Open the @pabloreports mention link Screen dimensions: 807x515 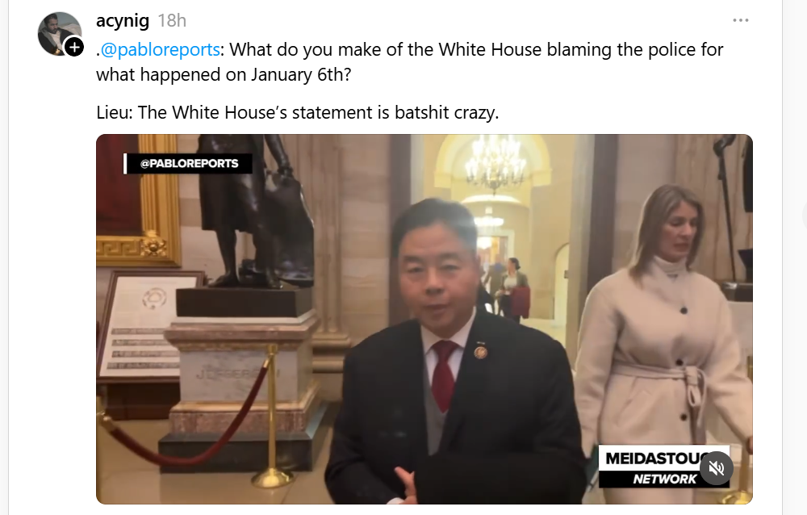point(160,49)
